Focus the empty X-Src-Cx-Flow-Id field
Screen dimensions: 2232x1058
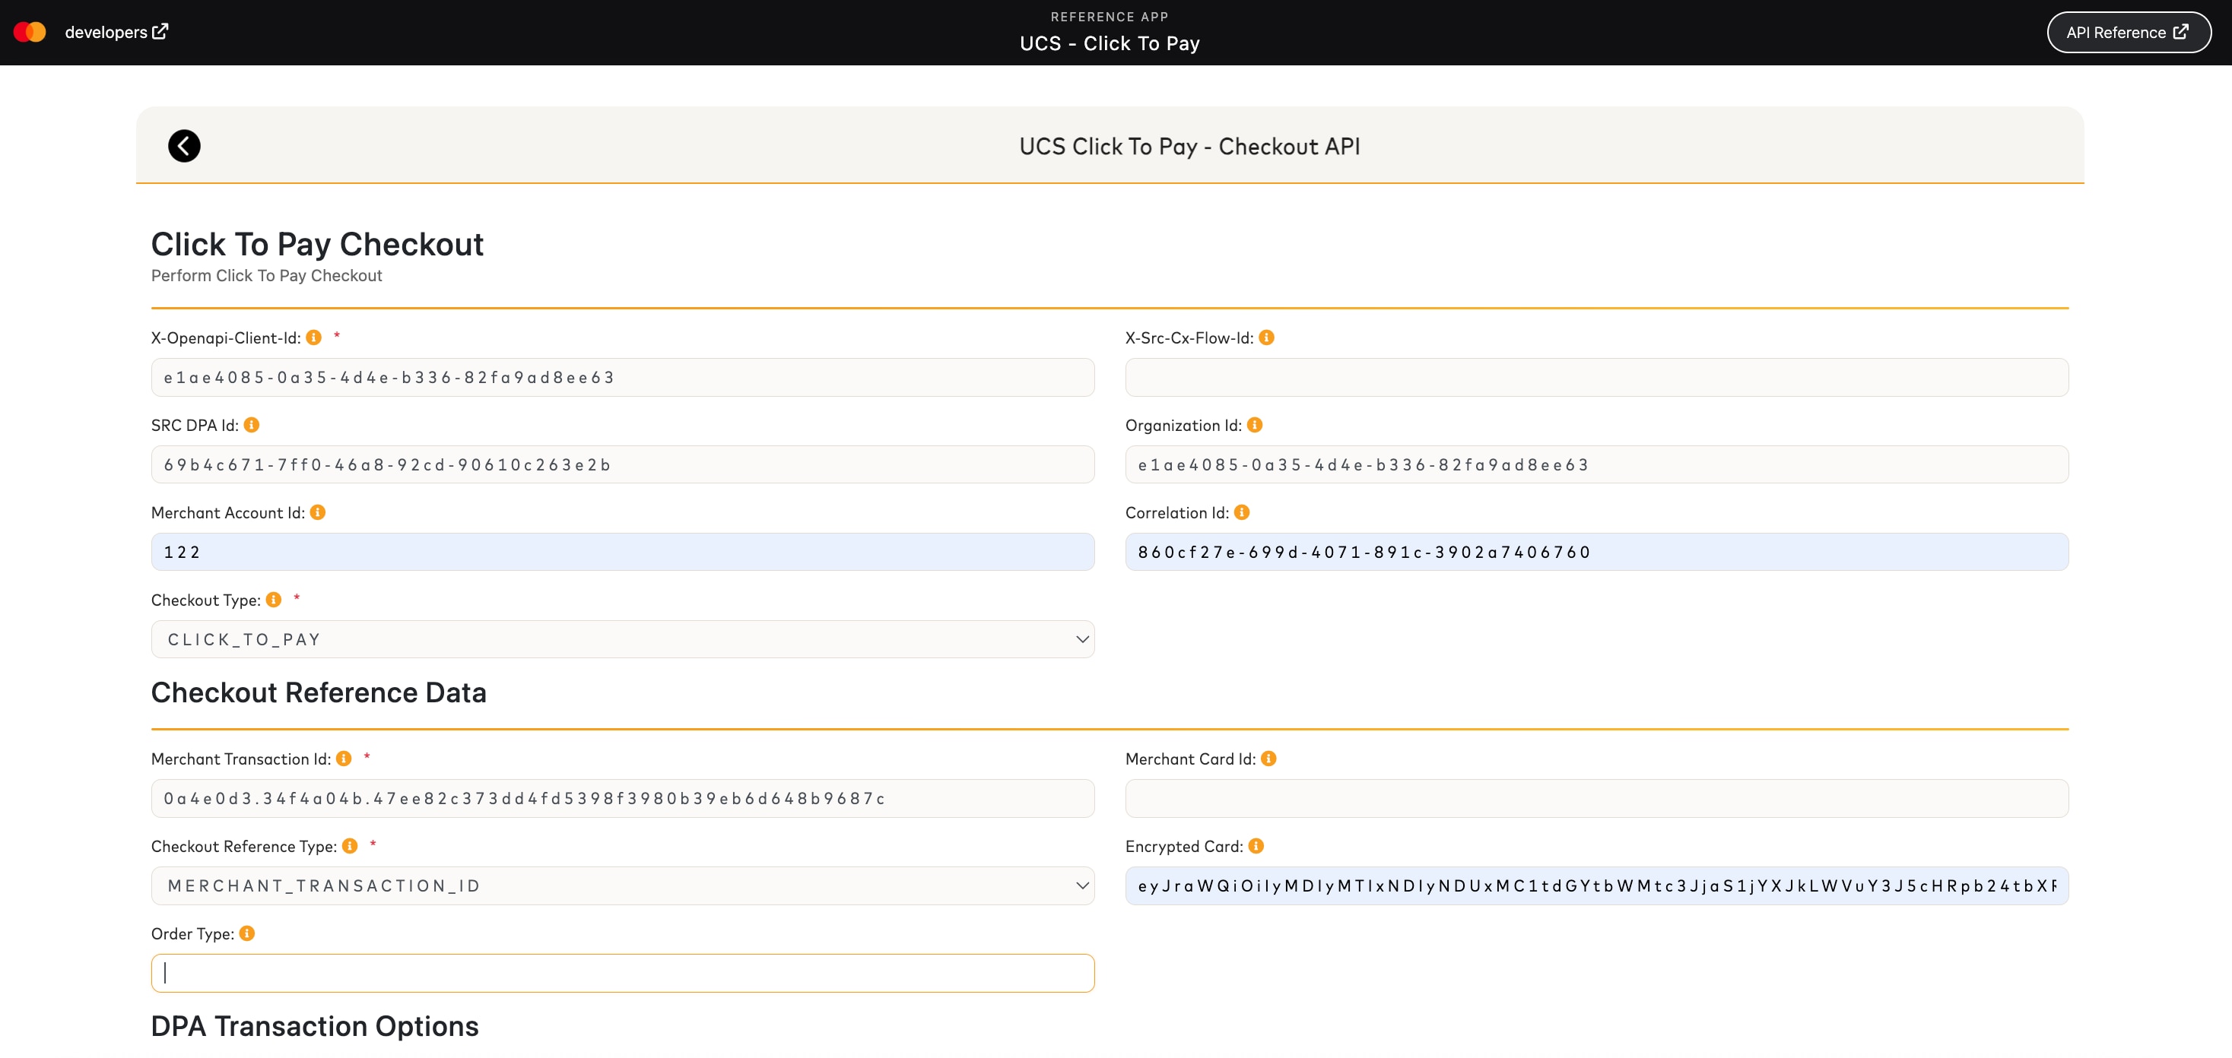(x=1596, y=377)
